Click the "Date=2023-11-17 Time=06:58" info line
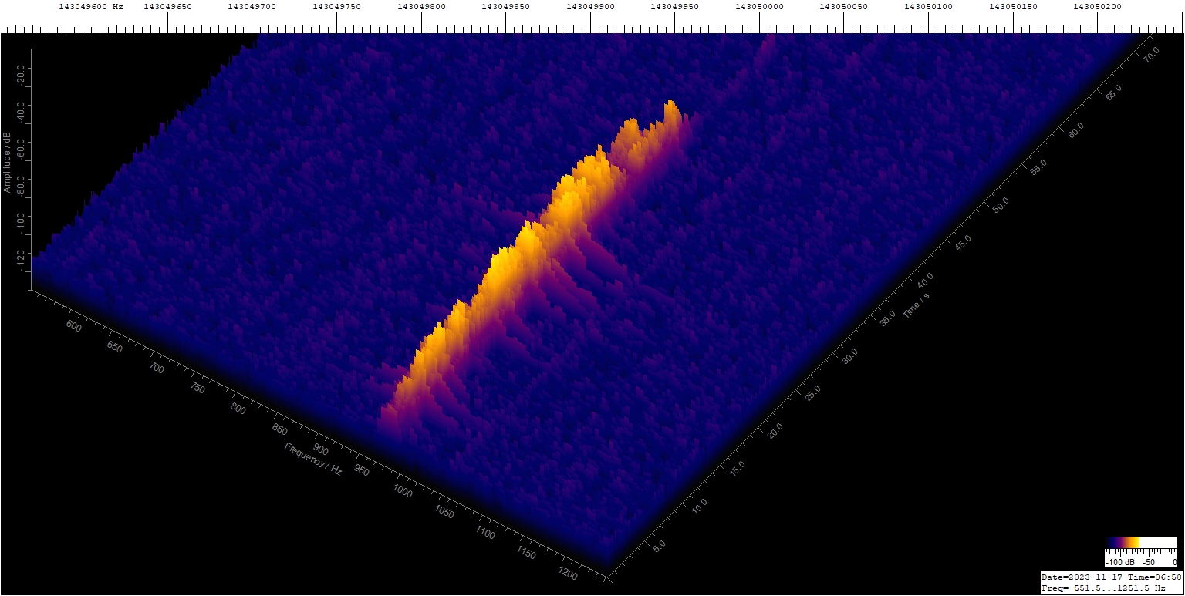This screenshot has height=596, width=1185. (x=1111, y=577)
